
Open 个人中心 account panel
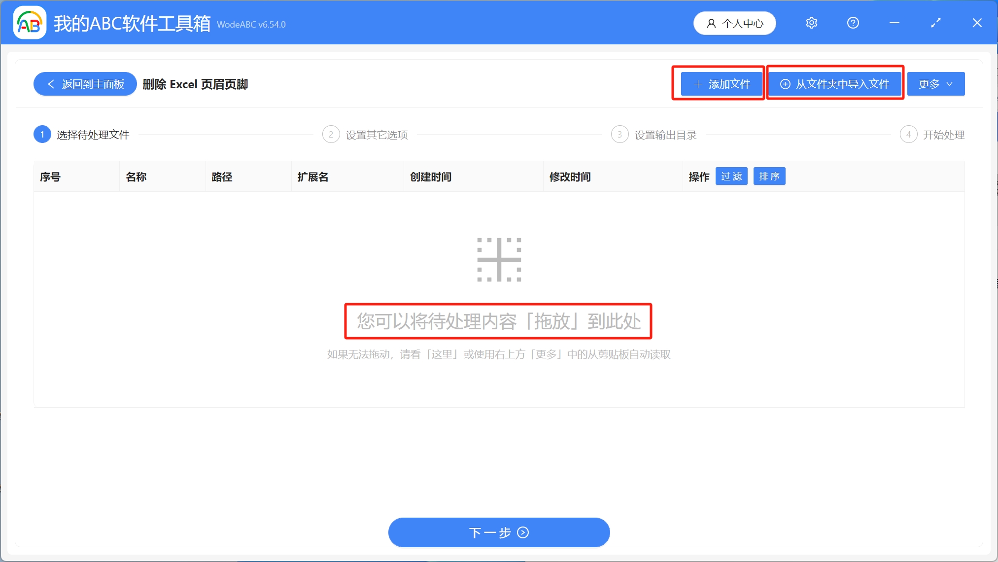coord(734,23)
